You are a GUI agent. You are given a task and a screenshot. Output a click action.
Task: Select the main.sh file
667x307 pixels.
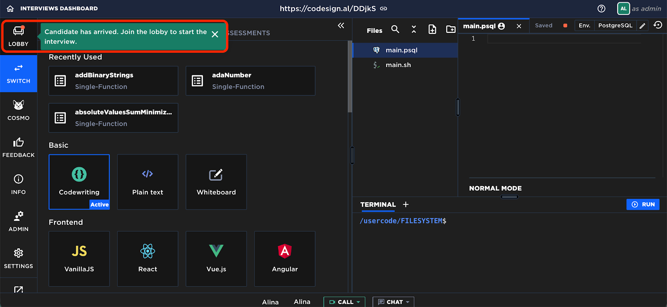398,65
